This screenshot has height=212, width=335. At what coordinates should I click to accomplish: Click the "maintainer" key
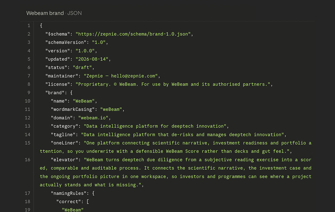62,76
